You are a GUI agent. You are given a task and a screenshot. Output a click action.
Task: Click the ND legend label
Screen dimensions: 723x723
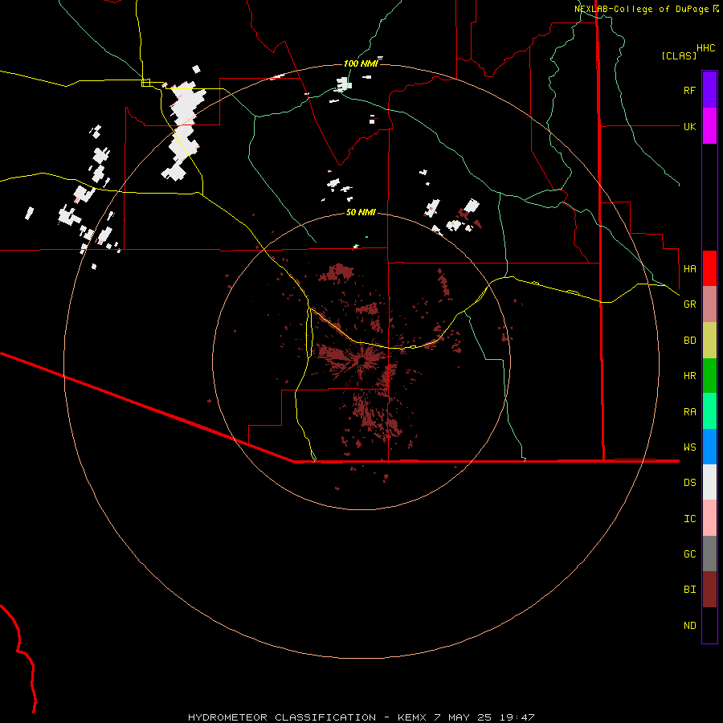(690, 626)
